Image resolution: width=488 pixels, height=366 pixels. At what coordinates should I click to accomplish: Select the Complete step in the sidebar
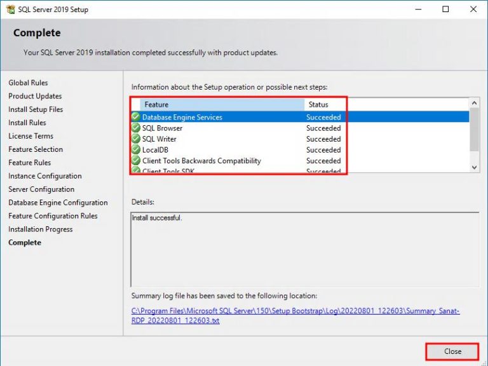pyautogui.click(x=25, y=243)
